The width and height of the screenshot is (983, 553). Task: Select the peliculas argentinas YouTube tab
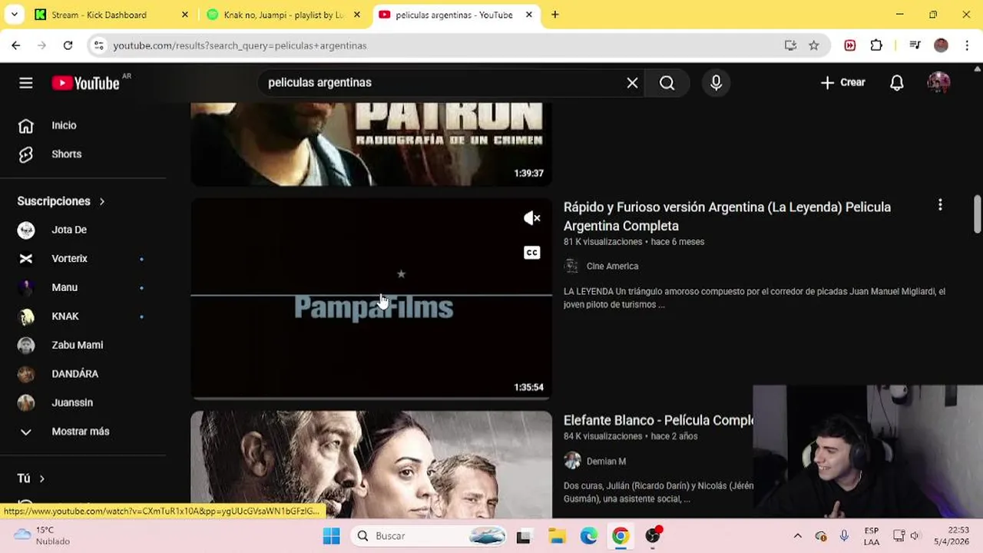[454, 15]
